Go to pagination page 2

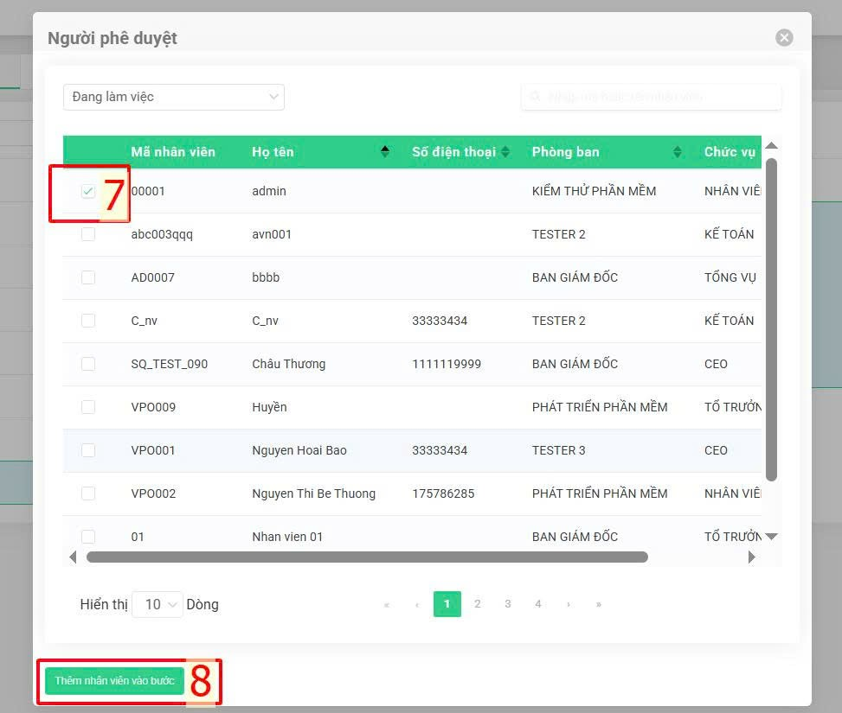click(x=477, y=604)
